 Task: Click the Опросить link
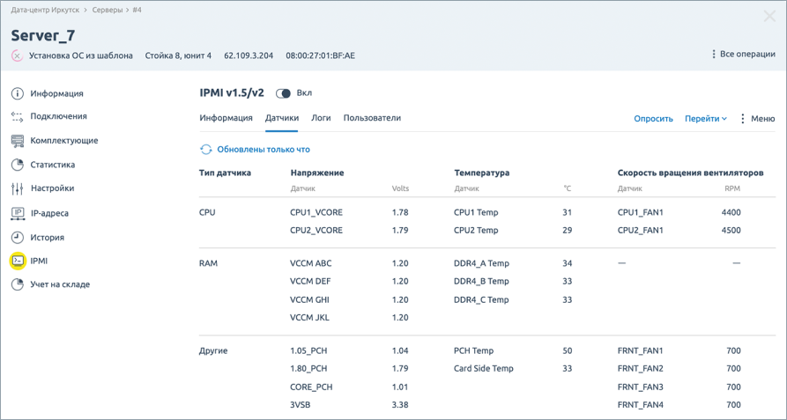pyautogui.click(x=653, y=119)
